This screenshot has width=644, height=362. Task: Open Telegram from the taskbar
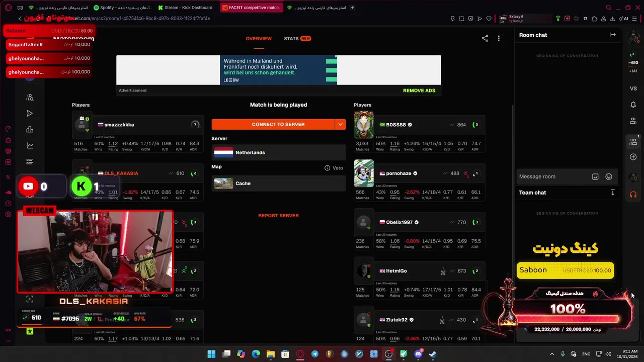click(315, 354)
